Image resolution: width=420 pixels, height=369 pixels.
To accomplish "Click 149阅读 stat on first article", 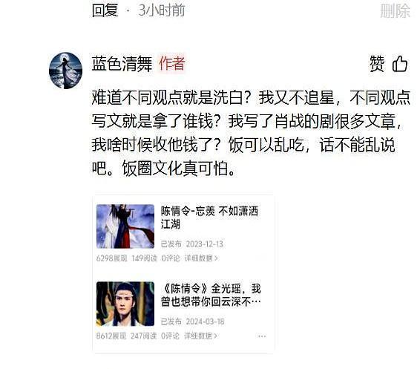I will pyautogui.click(x=144, y=258).
